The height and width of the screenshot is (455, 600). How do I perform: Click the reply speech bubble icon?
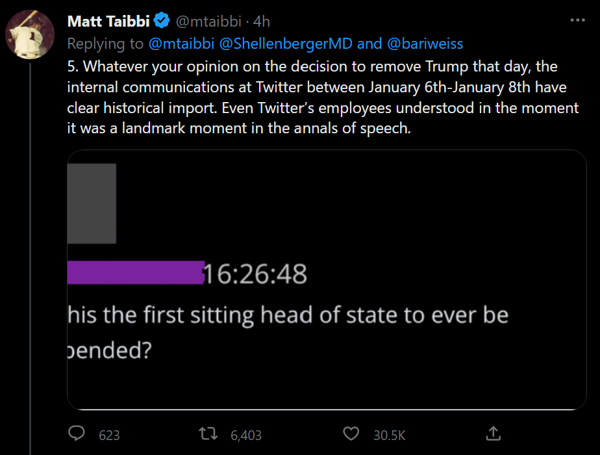point(77,434)
